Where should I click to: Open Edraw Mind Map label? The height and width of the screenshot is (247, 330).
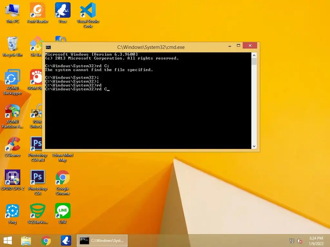tap(63, 157)
